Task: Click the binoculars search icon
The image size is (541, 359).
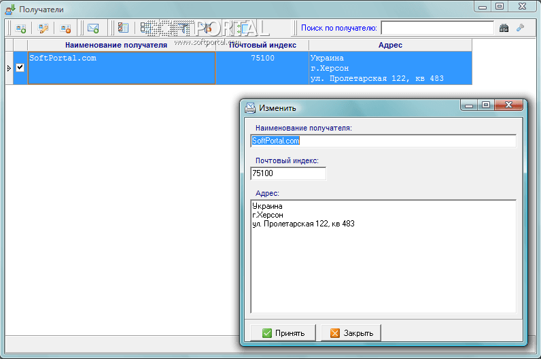Action: click(504, 28)
